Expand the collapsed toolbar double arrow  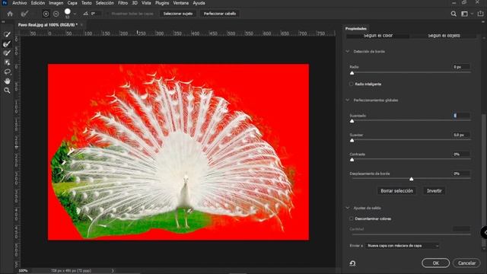pos(3,22)
